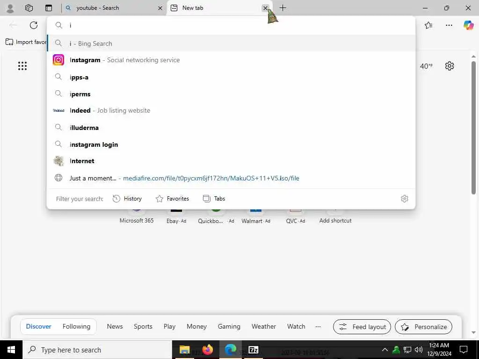
Task: Open the Weather feed category
Action: tap(264, 326)
